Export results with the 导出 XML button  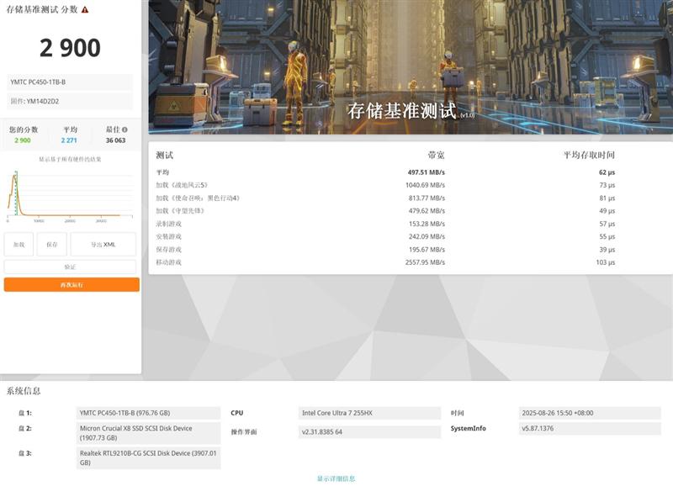(x=103, y=244)
